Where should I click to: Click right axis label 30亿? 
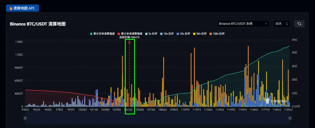295,66
